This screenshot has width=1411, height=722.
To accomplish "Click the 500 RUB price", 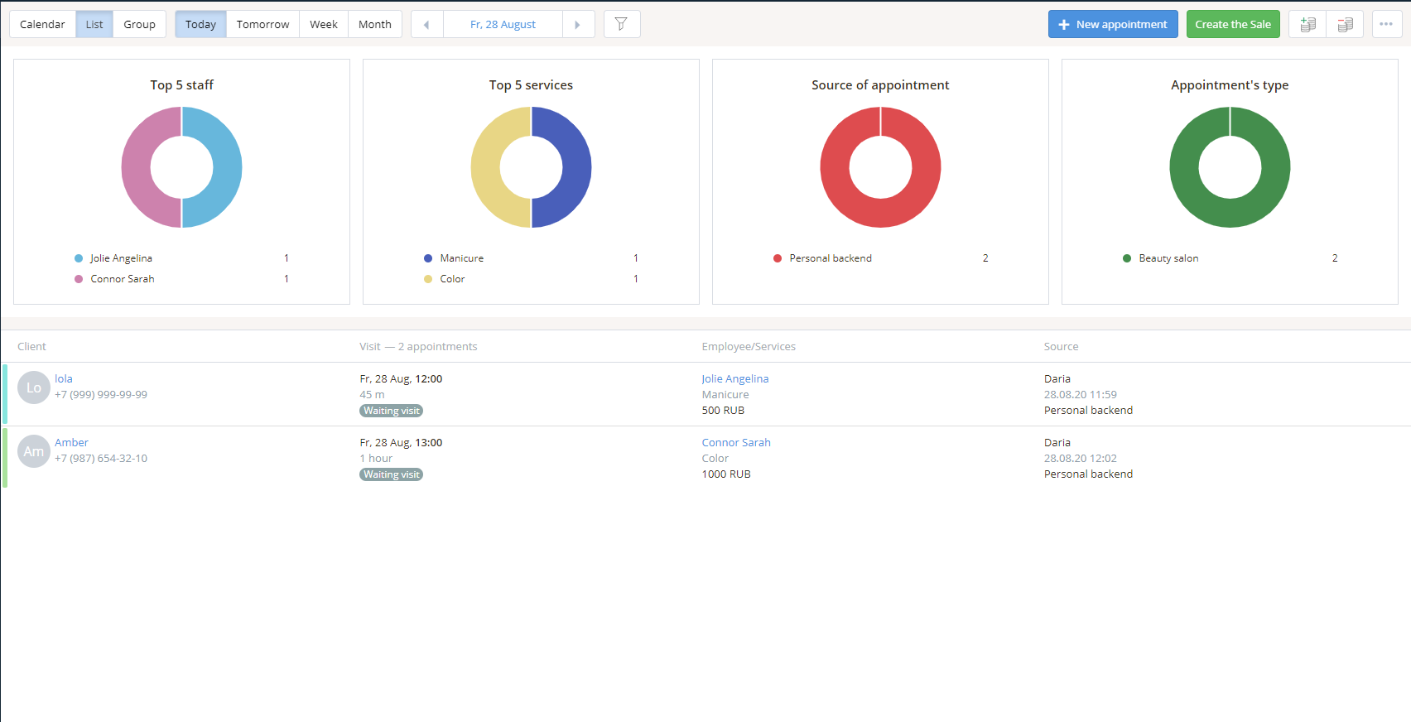I will tap(723, 410).
